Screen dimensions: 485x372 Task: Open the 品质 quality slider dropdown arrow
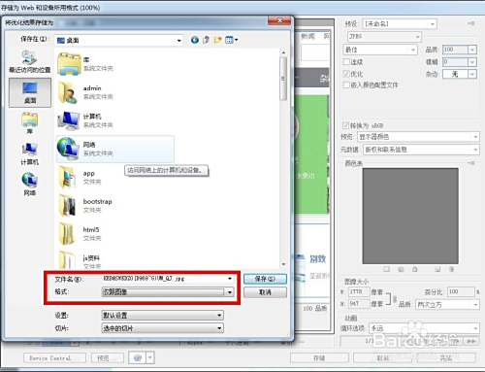472,50
